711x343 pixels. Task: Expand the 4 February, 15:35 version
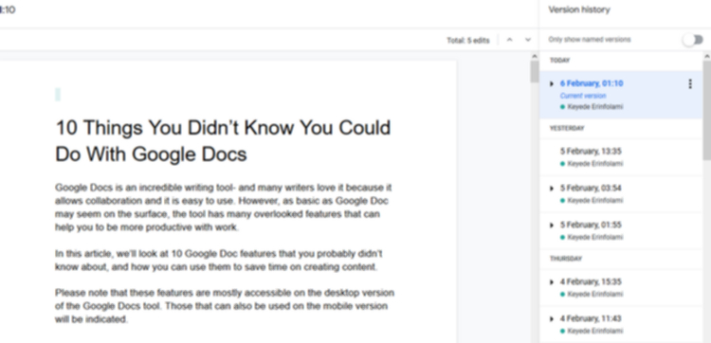(x=552, y=282)
